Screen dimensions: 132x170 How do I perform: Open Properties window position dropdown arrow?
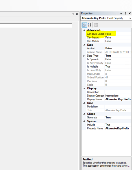pyautogui.click(x=121, y=14)
